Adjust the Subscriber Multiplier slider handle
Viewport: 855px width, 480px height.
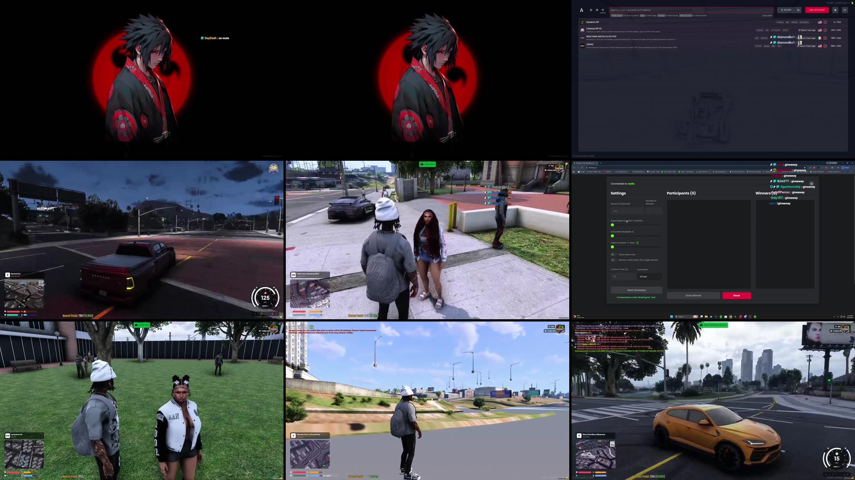click(x=612, y=236)
